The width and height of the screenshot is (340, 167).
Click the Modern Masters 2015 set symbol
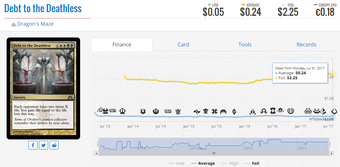click(214, 111)
